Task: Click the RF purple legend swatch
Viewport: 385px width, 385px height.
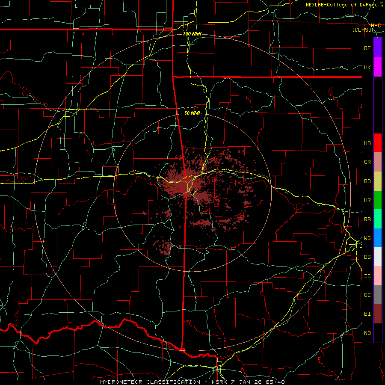Action: click(378, 48)
